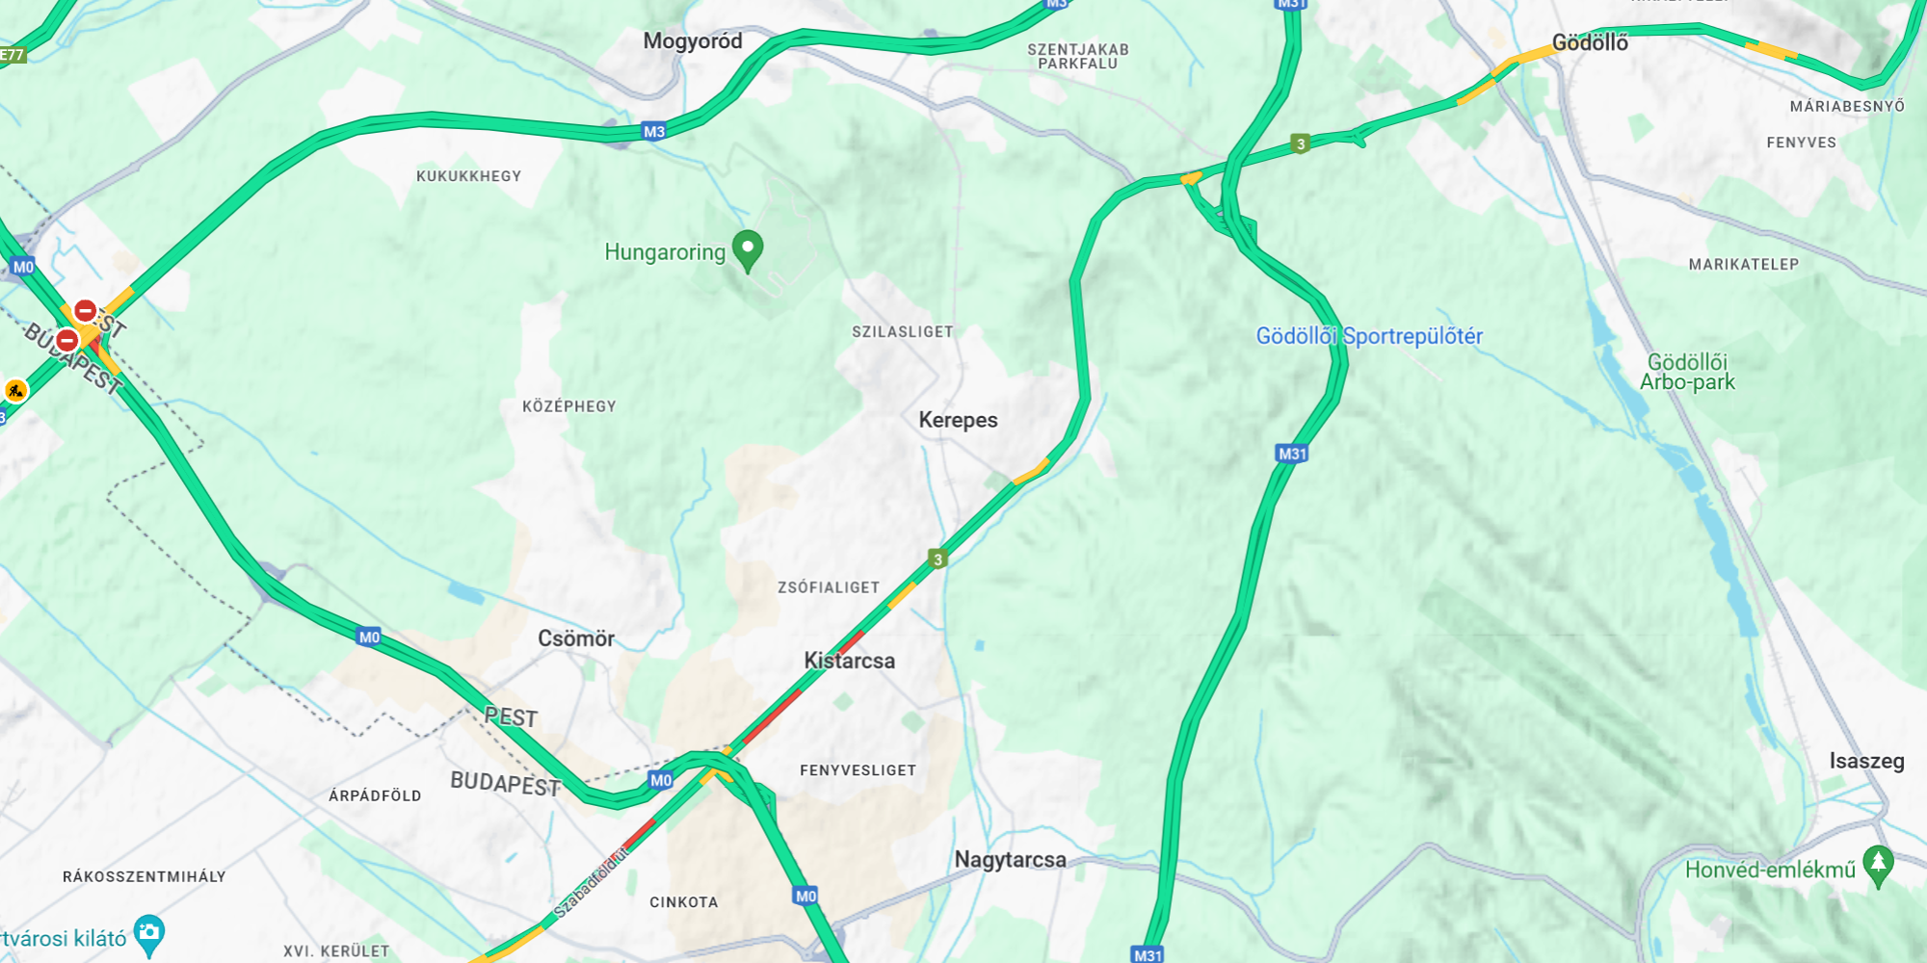Select the Hungaroring text label

[665, 252]
